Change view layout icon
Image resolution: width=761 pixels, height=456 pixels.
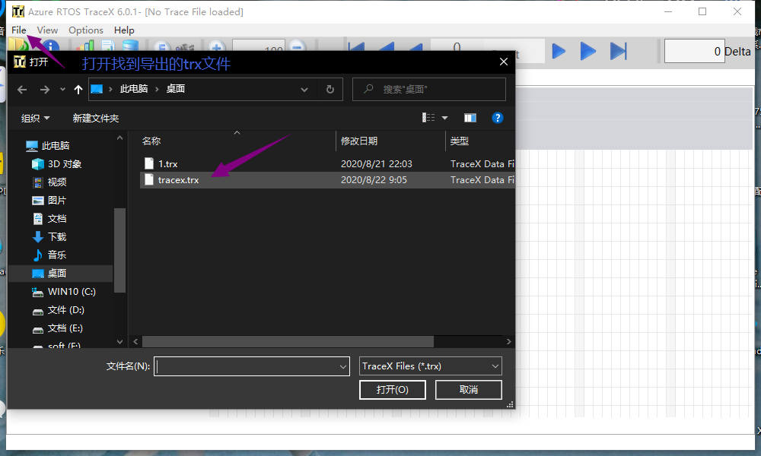click(x=428, y=118)
